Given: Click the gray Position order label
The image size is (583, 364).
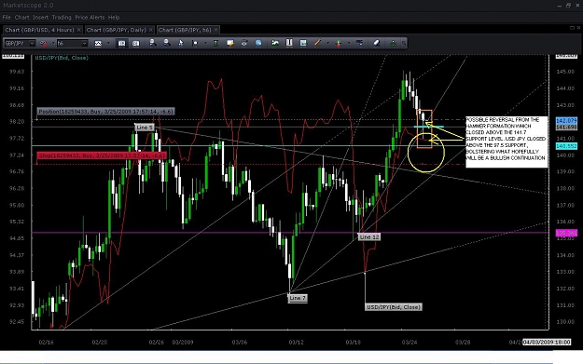Looking at the screenshot, I should 105,112.
